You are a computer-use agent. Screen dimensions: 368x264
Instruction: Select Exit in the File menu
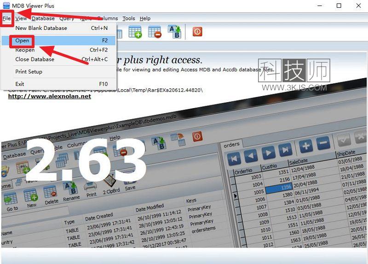[59, 84]
